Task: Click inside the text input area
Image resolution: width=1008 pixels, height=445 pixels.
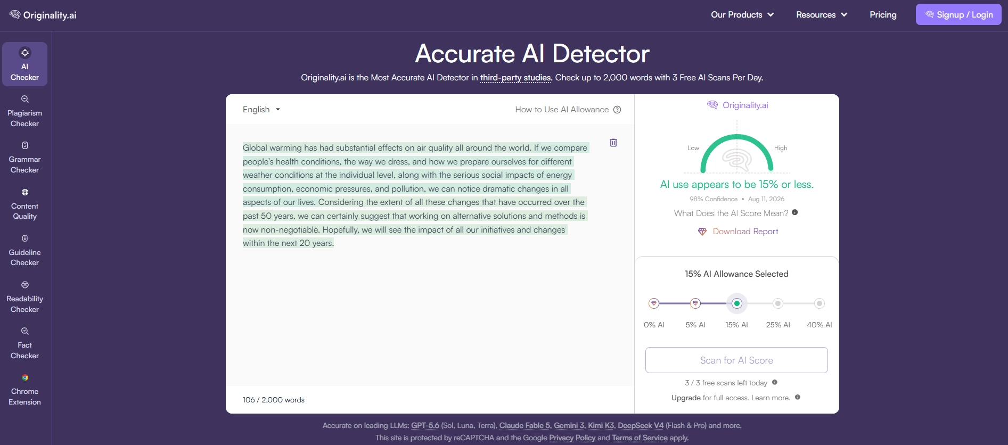Action: click(x=430, y=254)
